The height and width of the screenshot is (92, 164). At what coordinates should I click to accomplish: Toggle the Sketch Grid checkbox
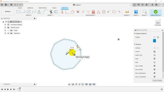155,55
